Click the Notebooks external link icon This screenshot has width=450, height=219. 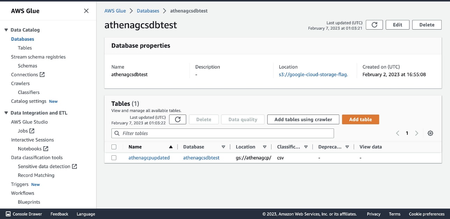point(45,149)
